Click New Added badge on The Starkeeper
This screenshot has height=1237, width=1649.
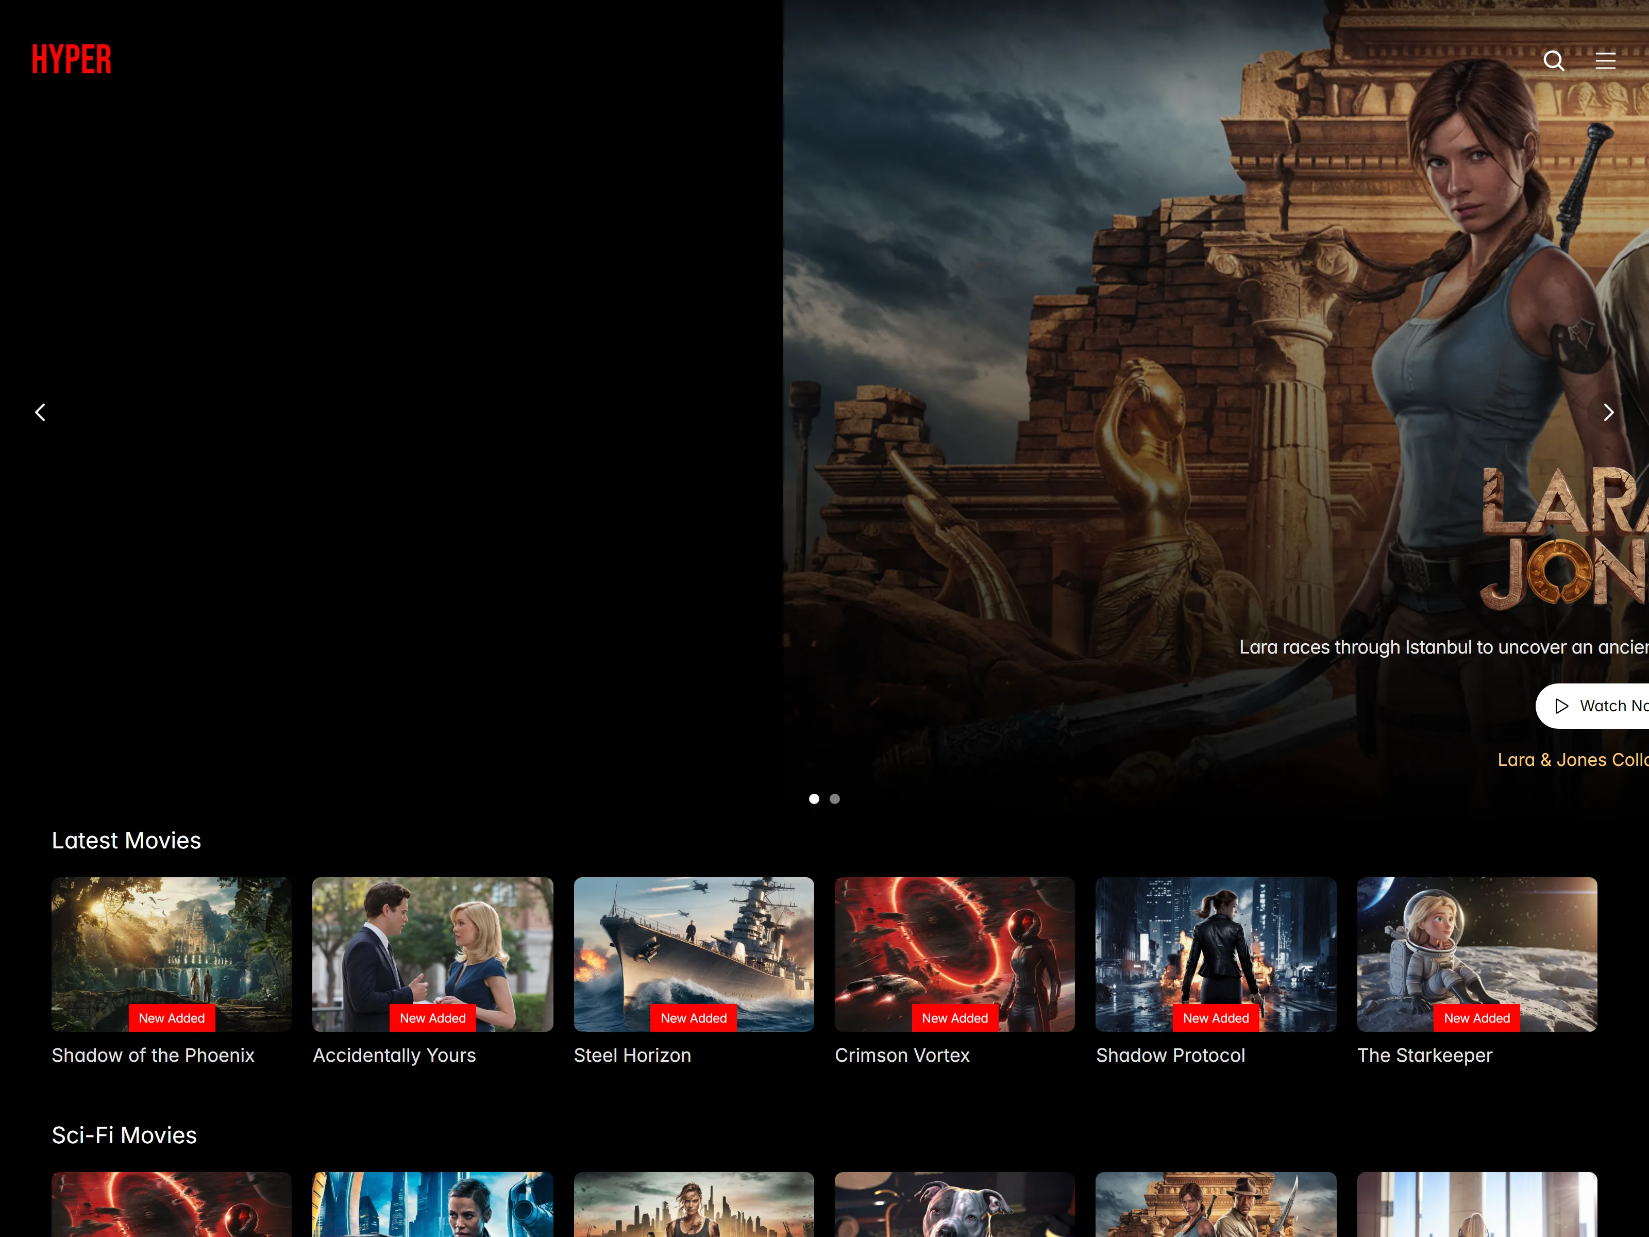(1477, 1018)
